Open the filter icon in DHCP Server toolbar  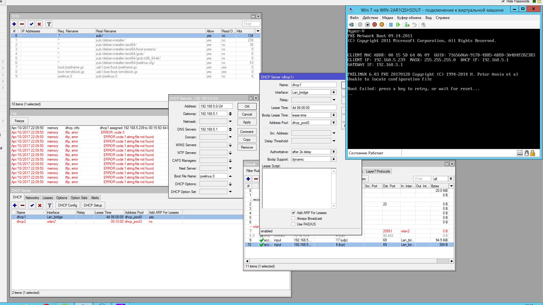coord(50,205)
